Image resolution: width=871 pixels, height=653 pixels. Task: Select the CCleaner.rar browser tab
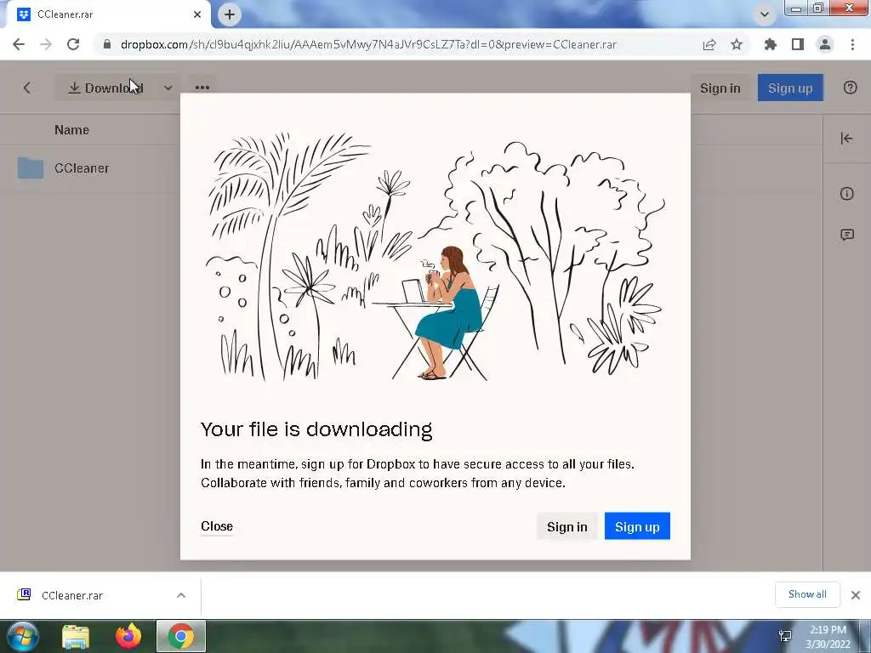[x=109, y=14]
